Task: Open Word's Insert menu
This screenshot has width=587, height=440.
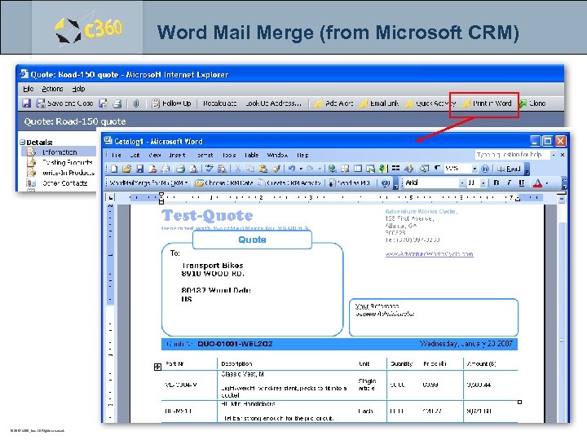Action: tap(177, 155)
